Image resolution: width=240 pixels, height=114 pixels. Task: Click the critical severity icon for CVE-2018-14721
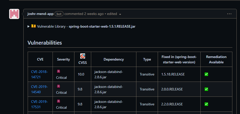click(x=58, y=71)
